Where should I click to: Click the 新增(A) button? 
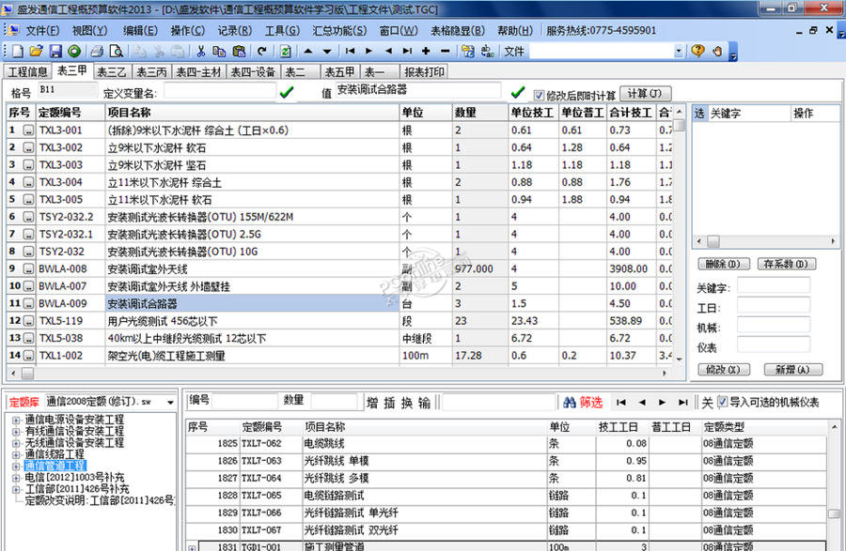[x=793, y=370]
